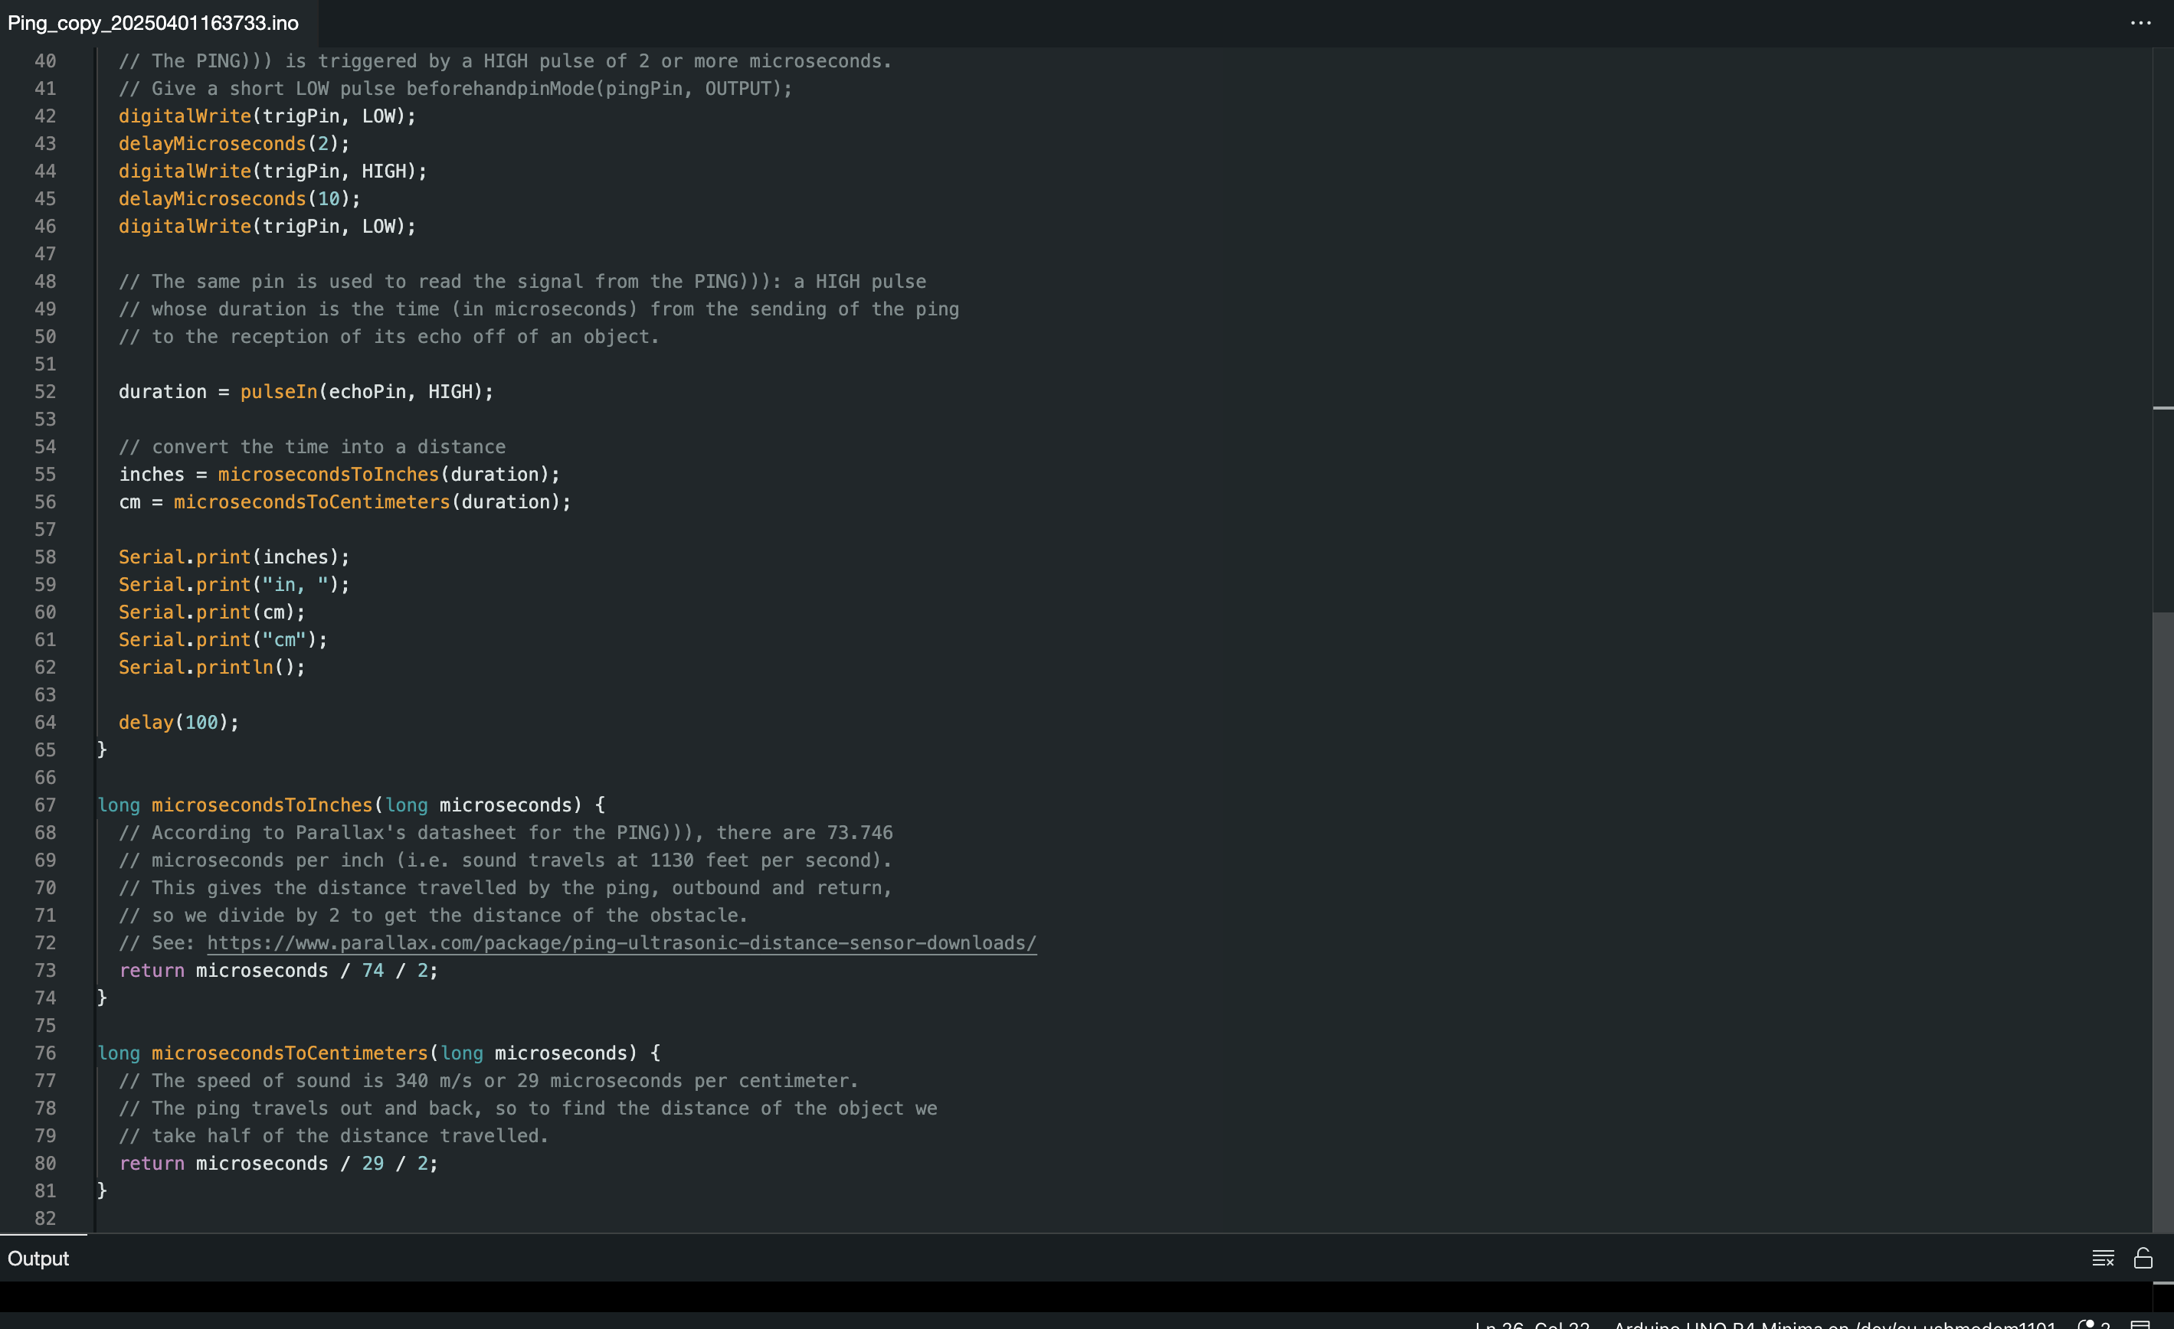This screenshot has height=1329, width=2174.
Task: Click line number 67 in the gutter
Action: [x=45, y=805]
